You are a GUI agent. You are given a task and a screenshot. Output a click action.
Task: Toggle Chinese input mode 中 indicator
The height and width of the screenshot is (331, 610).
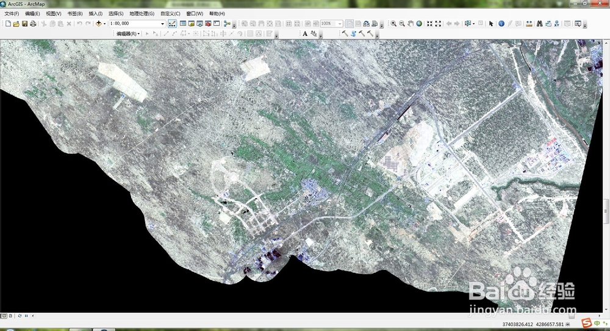(597, 323)
